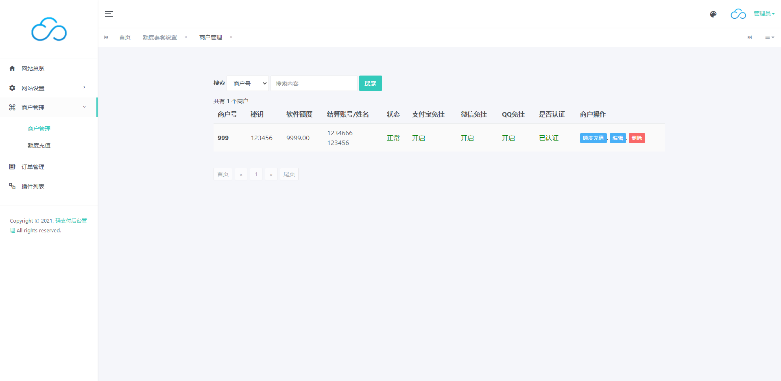Screen dimensions: 781x381
Task: Open the theme palette icon
Action: click(713, 14)
